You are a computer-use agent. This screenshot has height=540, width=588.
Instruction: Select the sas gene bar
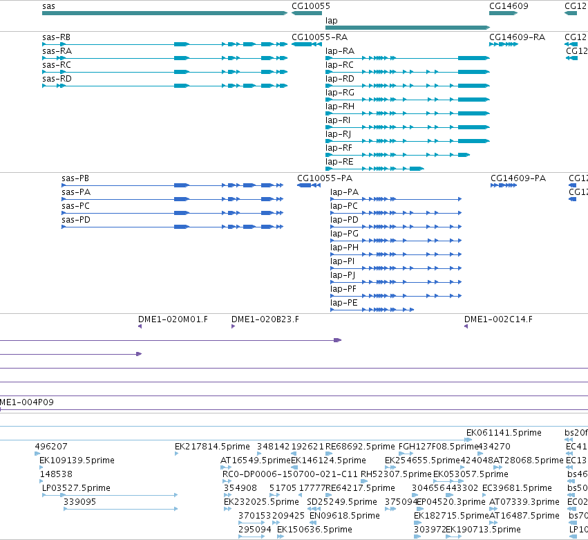pos(164,13)
